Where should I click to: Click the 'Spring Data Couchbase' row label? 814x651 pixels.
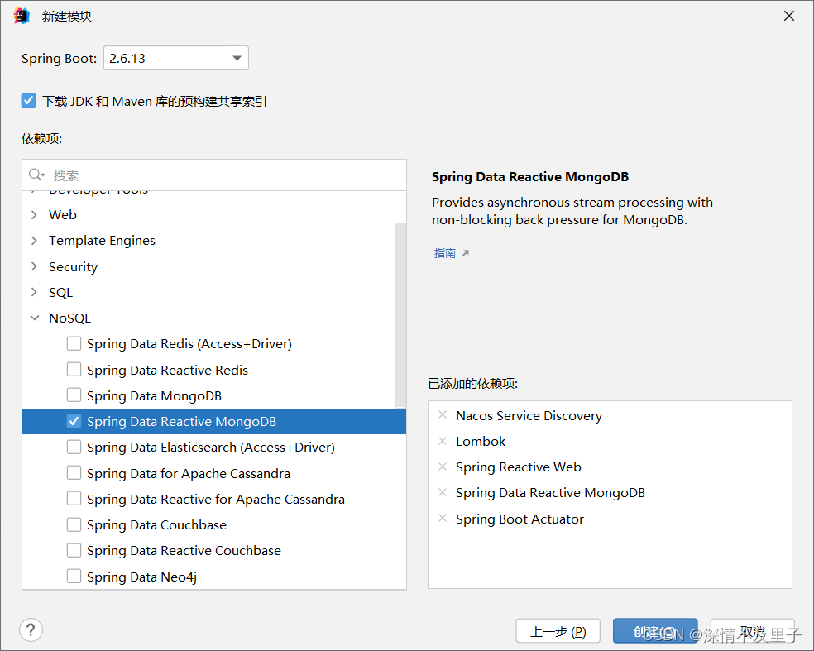(156, 524)
